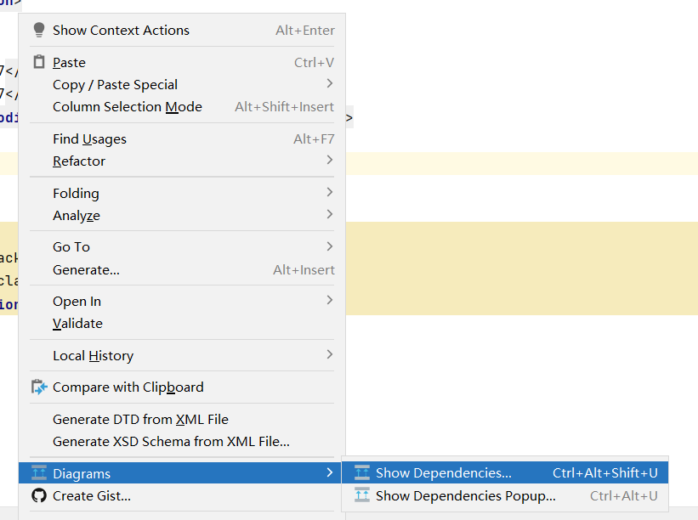Expand the Local History submenu

pos(330,355)
